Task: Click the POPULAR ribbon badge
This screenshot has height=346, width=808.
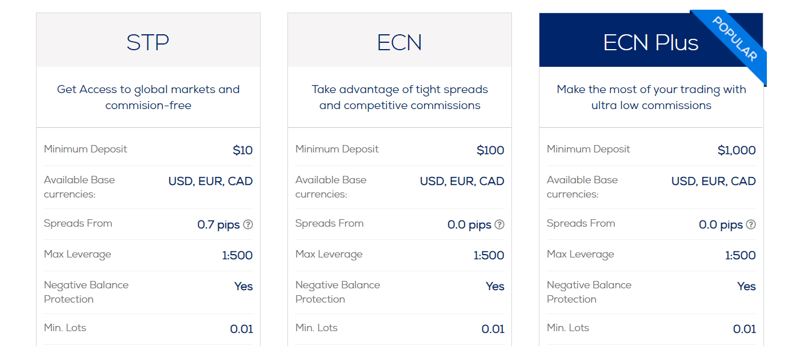Action: click(735, 39)
